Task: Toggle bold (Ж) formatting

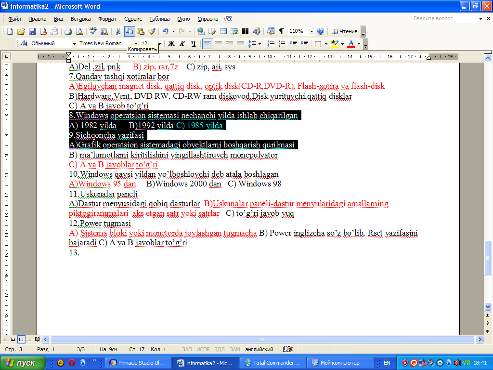Action: (x=171, y=44)
